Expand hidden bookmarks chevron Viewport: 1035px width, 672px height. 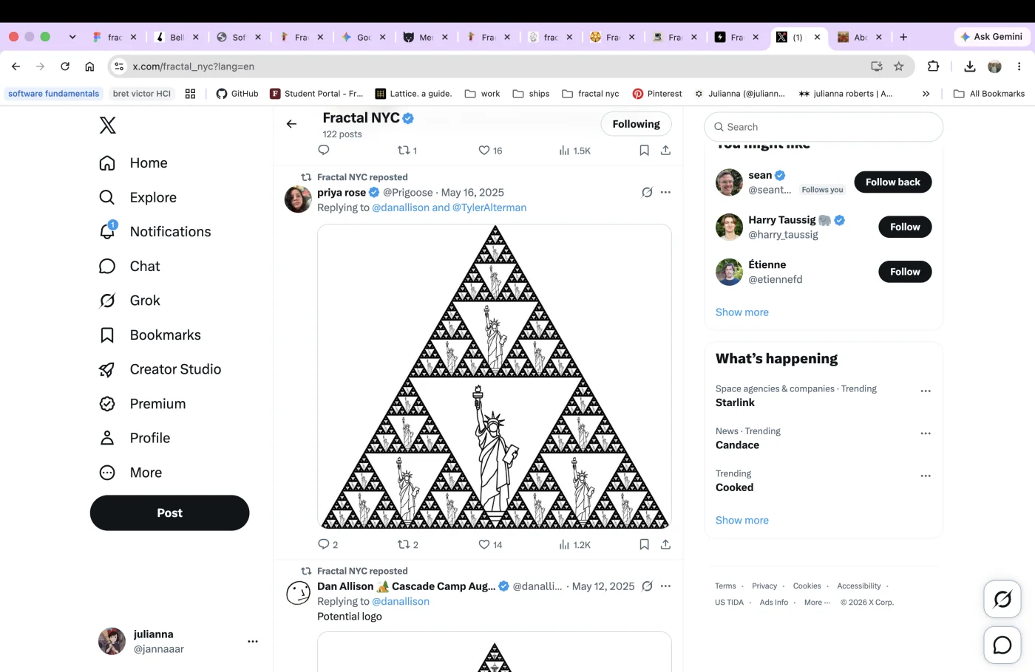(x=926, y=94)
